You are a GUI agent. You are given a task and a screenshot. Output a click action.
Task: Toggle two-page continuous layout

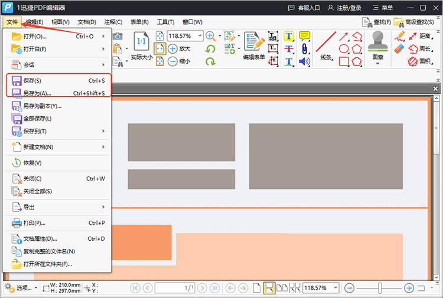pyautogui.click(x=295, y=288)
